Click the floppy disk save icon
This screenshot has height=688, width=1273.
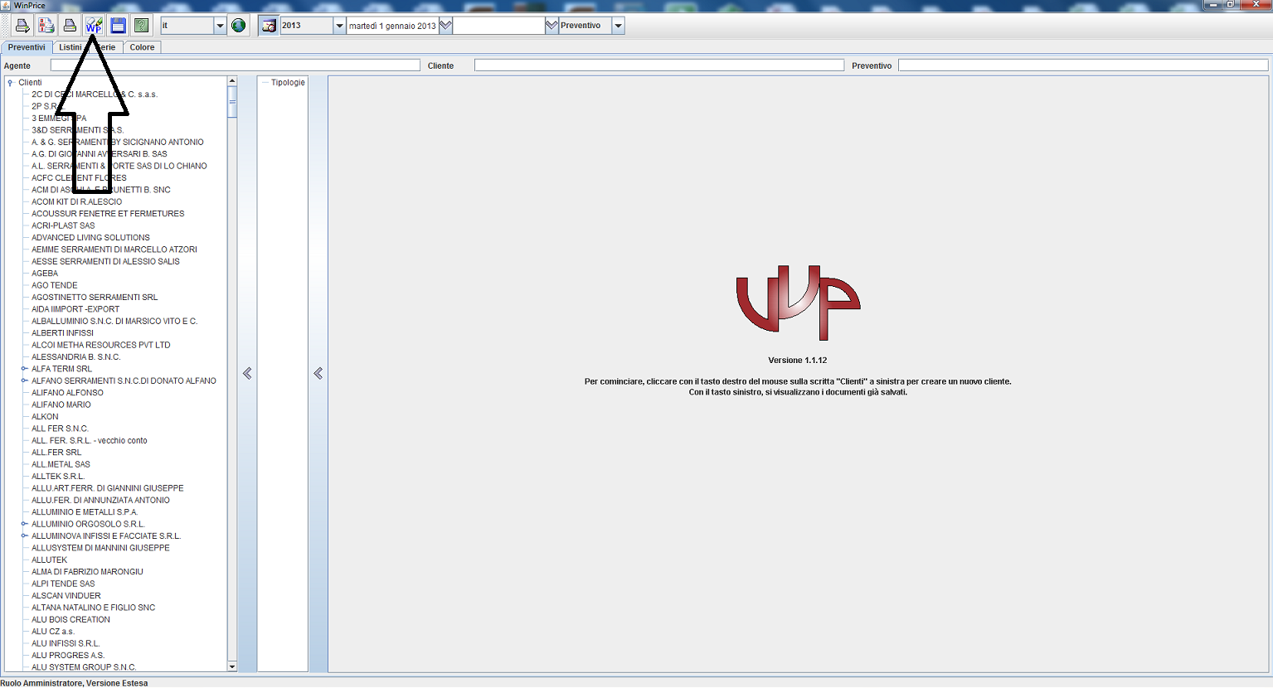point(118,26)
